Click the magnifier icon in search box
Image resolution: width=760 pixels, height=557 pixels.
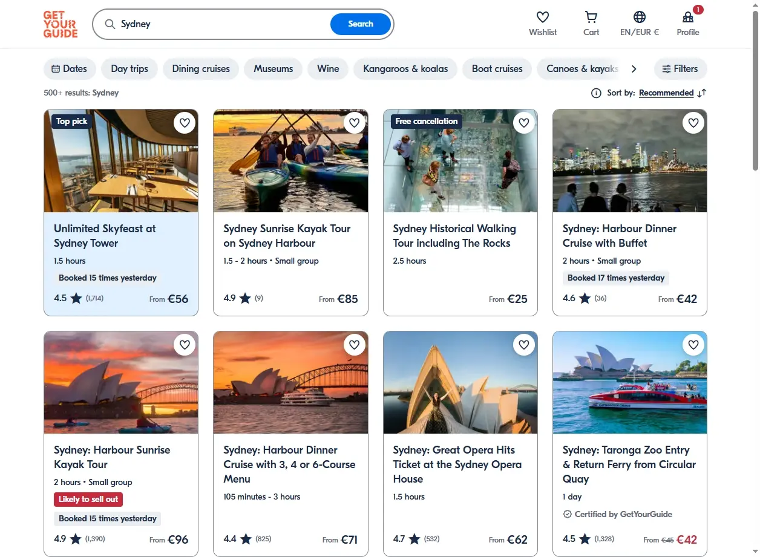[x=110, y=24]
